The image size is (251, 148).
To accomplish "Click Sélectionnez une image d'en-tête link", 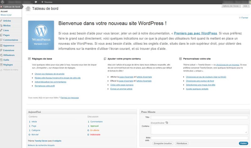I will (200, 85).
